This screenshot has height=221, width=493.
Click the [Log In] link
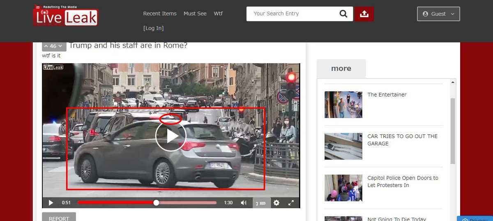pyautogui.click(x=153, y=28)
